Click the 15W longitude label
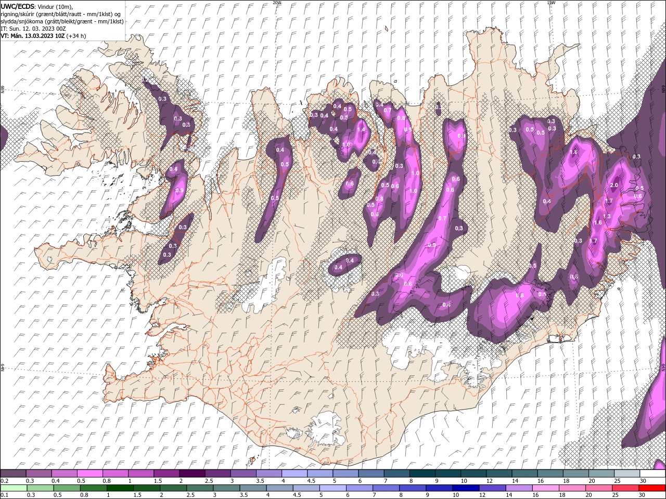 click(x=551, y=3)
